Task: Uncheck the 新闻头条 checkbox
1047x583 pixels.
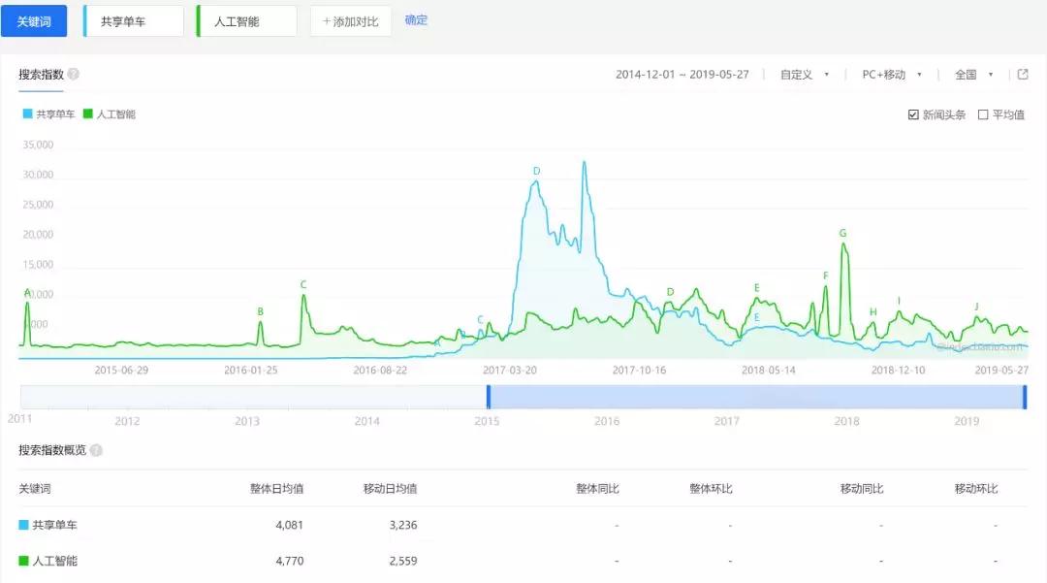Action: tap(913, 114)
